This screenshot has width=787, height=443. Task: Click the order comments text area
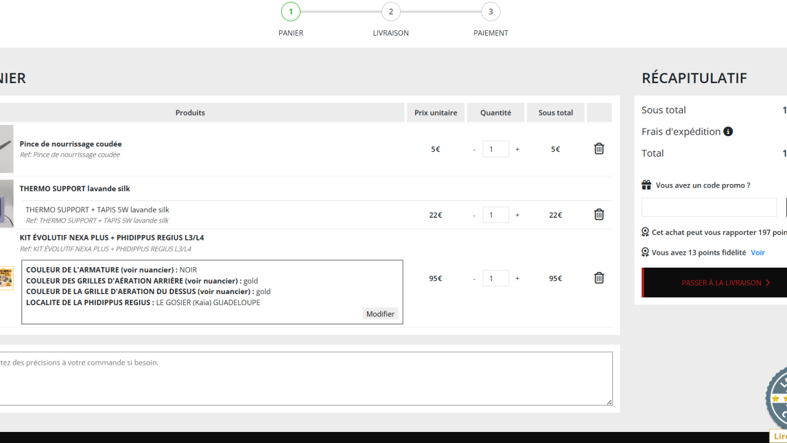click(306, 378)
